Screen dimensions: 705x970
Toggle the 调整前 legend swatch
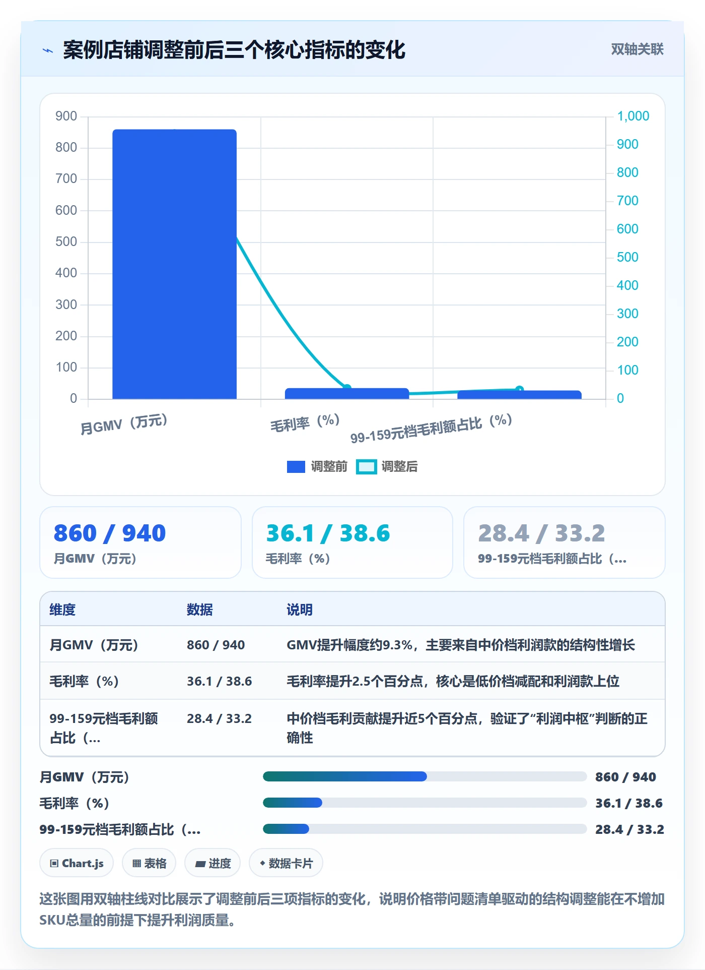coord(296,467)
